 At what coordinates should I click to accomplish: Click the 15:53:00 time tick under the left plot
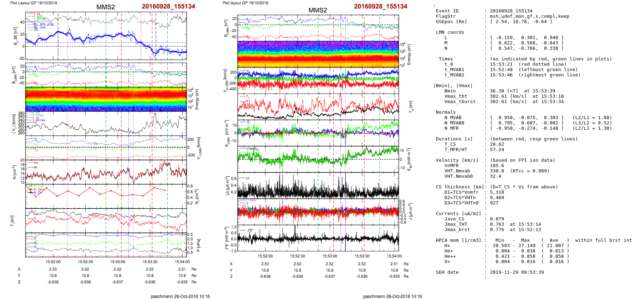pos(118,262)
